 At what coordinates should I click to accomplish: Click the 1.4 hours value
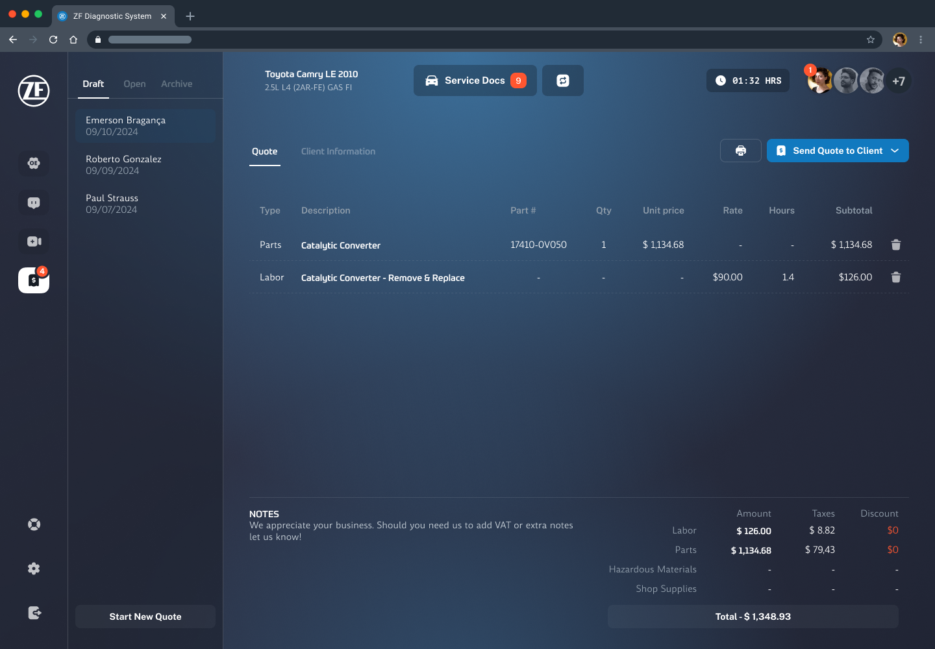(x=788, y=277)
